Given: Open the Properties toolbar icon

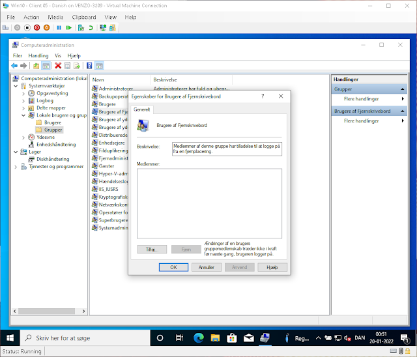Looking at the screenshot, I should pyautogui.click(x=68, y=66).
